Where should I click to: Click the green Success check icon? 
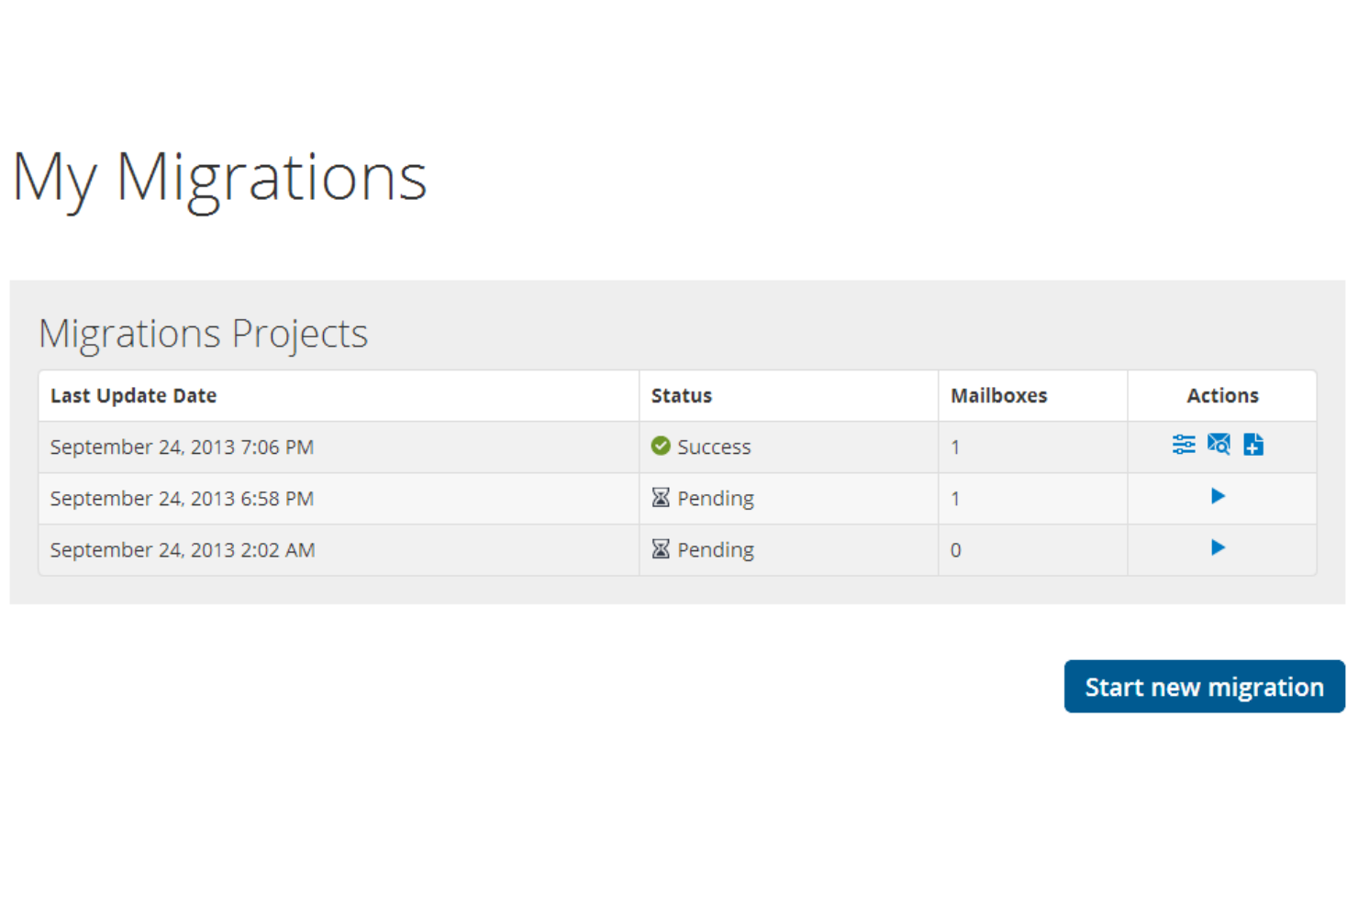661,446
